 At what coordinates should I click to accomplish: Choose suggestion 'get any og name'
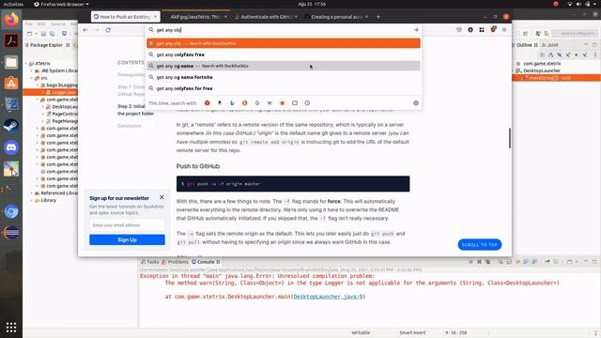click(x=284, y=66)
